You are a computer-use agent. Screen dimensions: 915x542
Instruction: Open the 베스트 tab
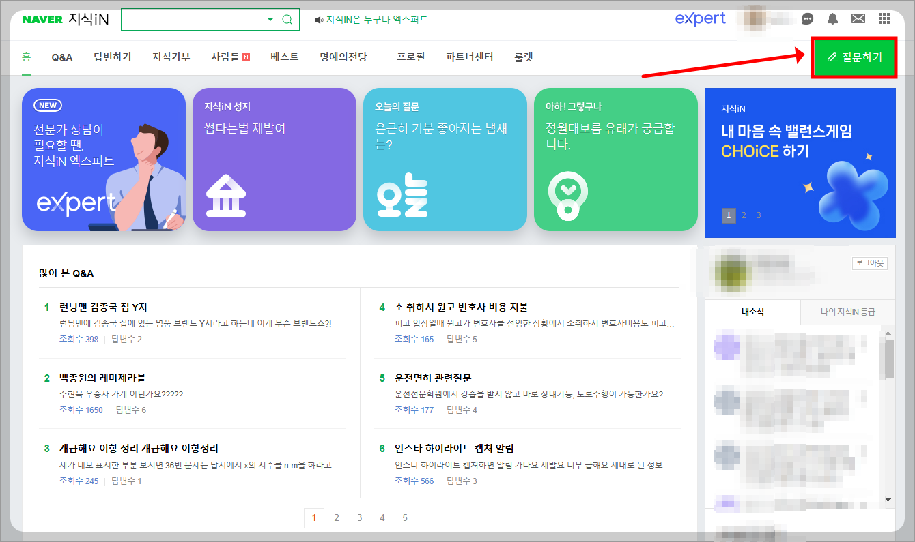(285, 57)
